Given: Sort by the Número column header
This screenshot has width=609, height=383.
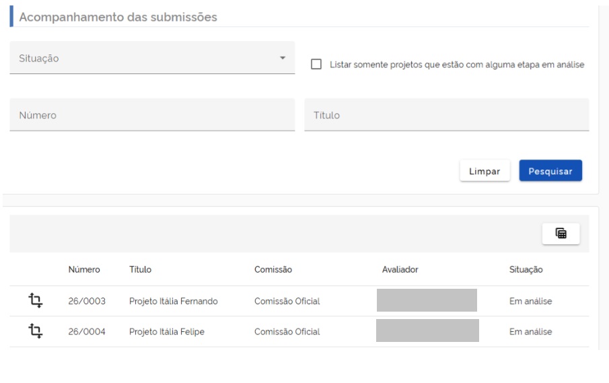Looking at the screenshot, I should [84, 270].
